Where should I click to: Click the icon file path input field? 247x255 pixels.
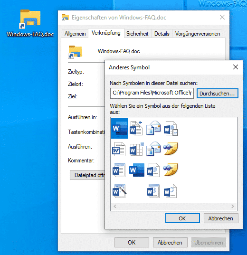(152, 94)
